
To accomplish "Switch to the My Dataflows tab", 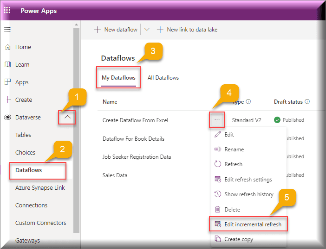I will [118, 78].
